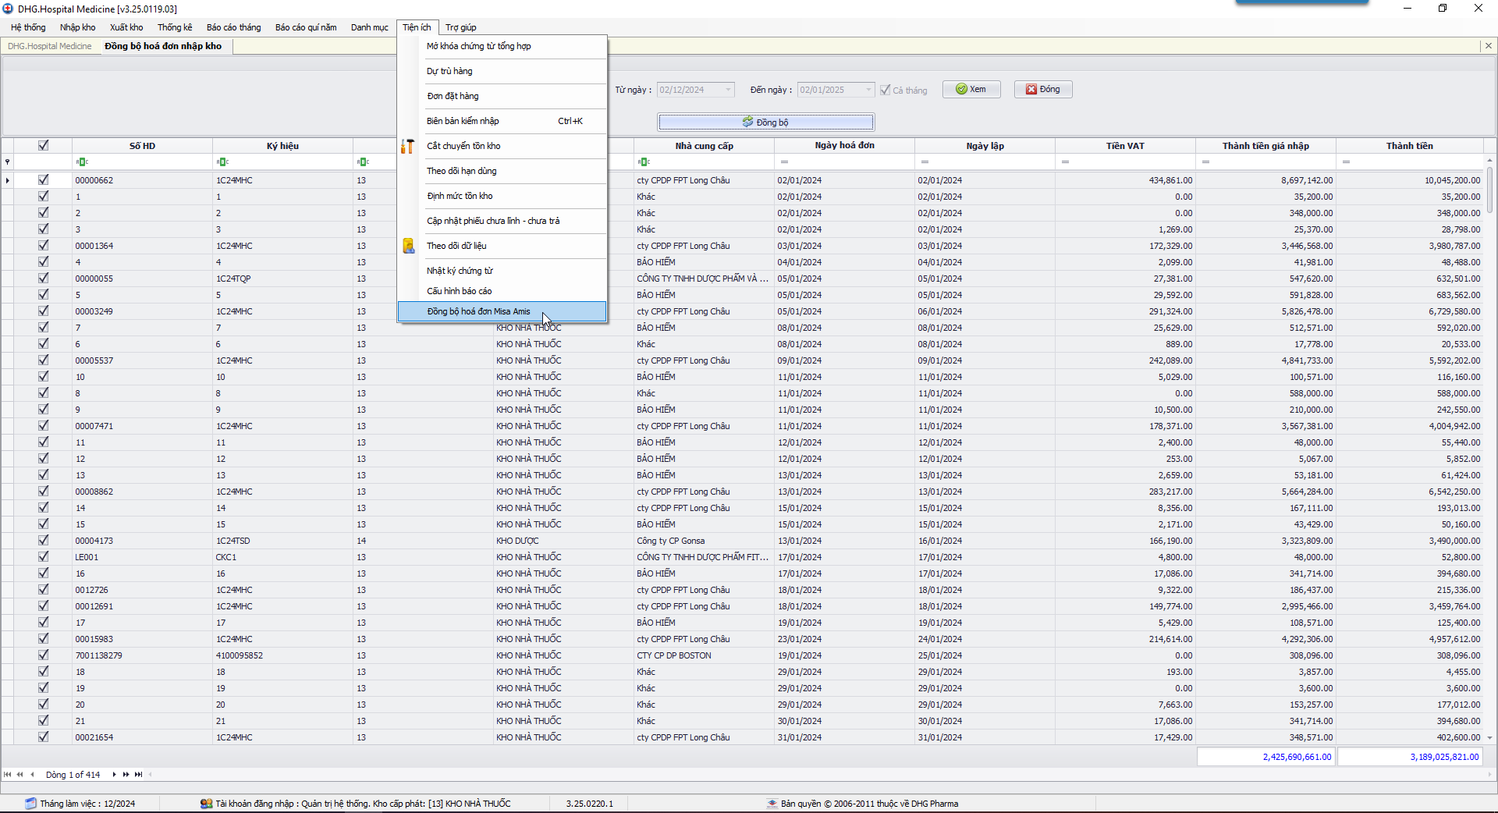Uncheck the Cả tháng checkbox
Image resolution: width=1498 pixels, height=813 pixels.
coord(886,90)
